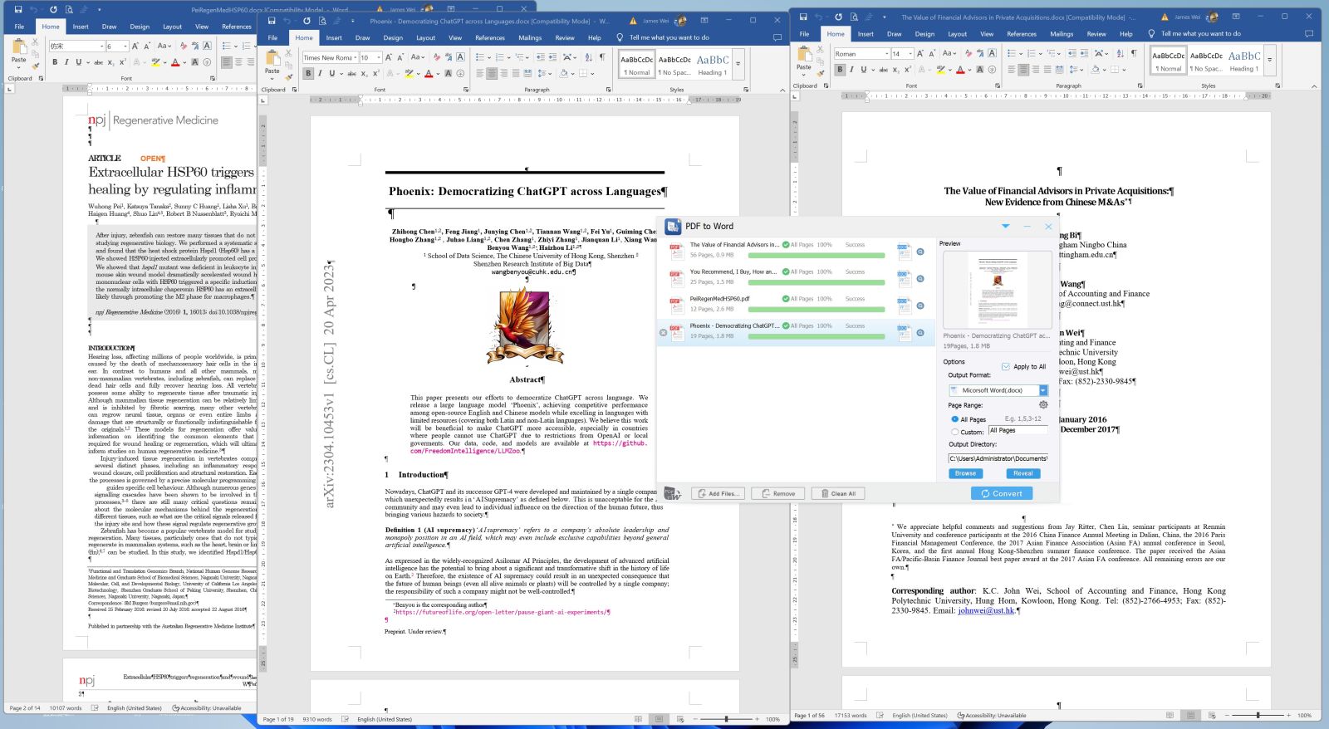Remove Phoenix file via its row X icon
This screenshot has height=729, width=1329.
tap(663, 333)
